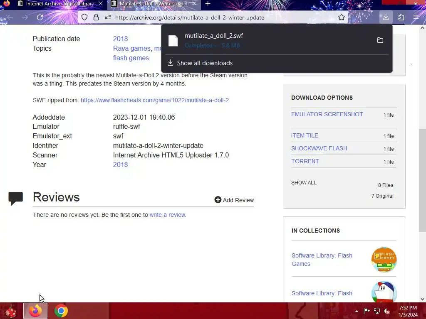Open Software Library: Flash Games collection

coord(322,260)
